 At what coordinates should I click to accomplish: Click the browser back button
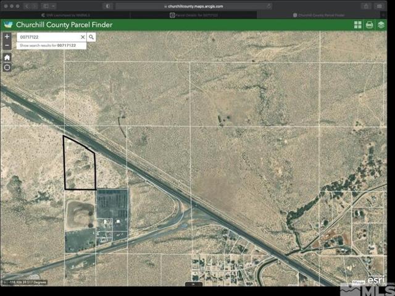tap(27, 6)
